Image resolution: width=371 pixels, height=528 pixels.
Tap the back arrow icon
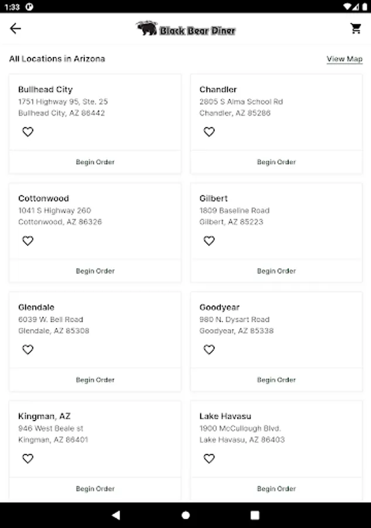pyautogui.click(x=15, y=29)
